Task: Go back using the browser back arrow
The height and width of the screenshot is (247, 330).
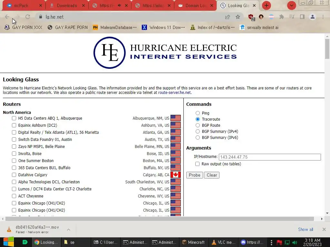Action: [x=7, y=17]
